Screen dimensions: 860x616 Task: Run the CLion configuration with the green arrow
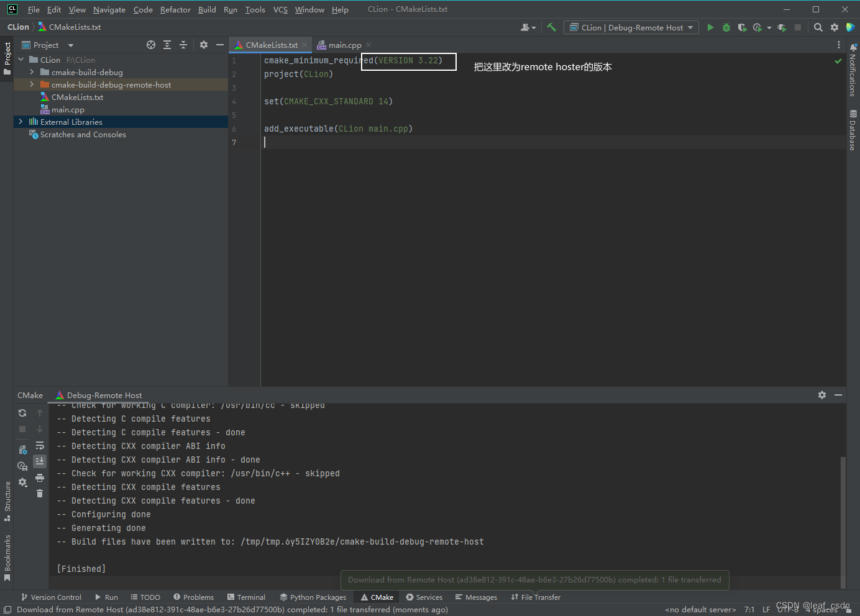click(710, 27)
